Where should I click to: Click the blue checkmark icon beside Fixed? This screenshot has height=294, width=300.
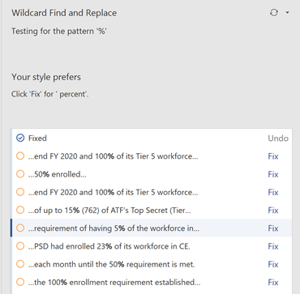[x=20, y=138]
